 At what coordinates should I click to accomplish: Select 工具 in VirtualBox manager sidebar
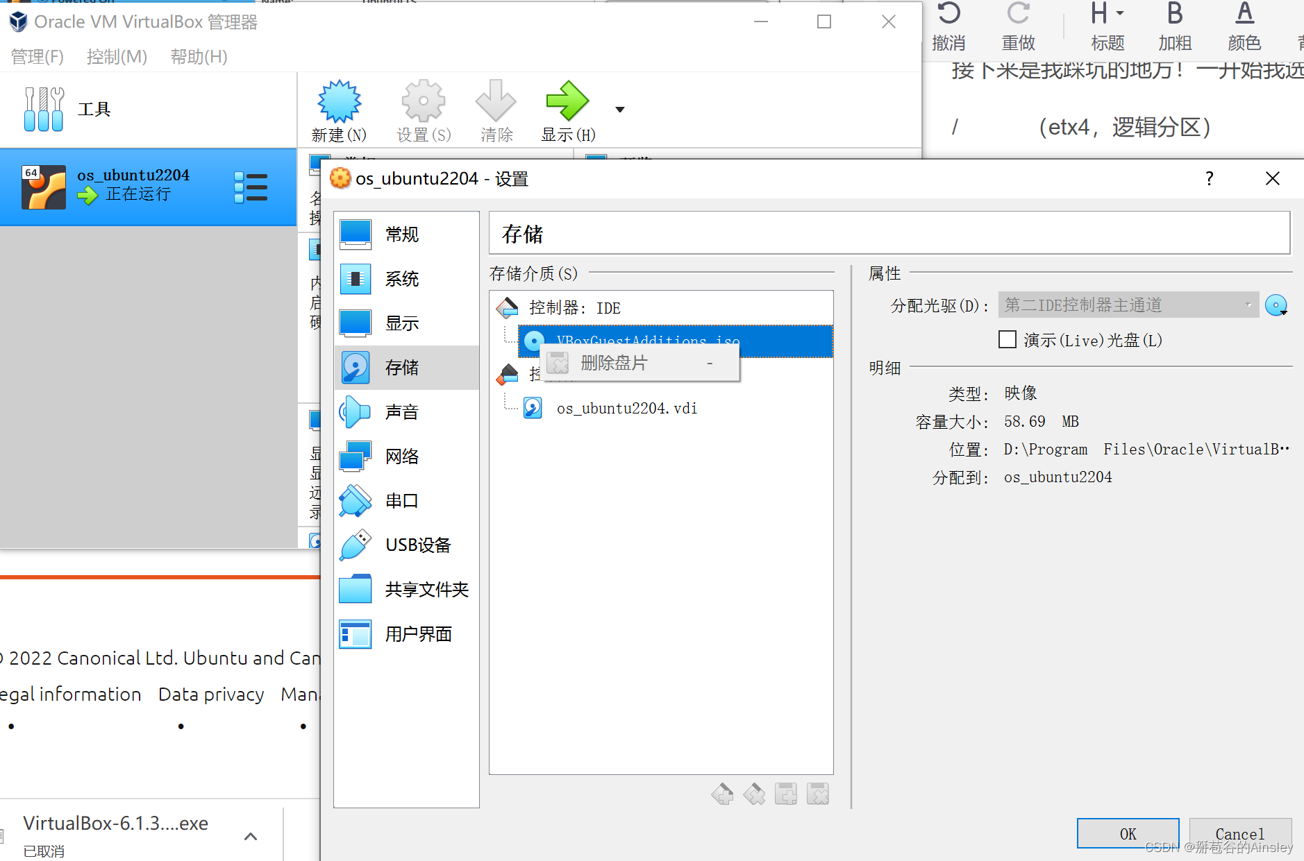(x=148, y=110)
